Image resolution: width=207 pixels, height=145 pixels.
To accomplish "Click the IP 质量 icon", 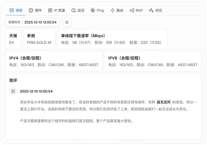I will point(50,10).
